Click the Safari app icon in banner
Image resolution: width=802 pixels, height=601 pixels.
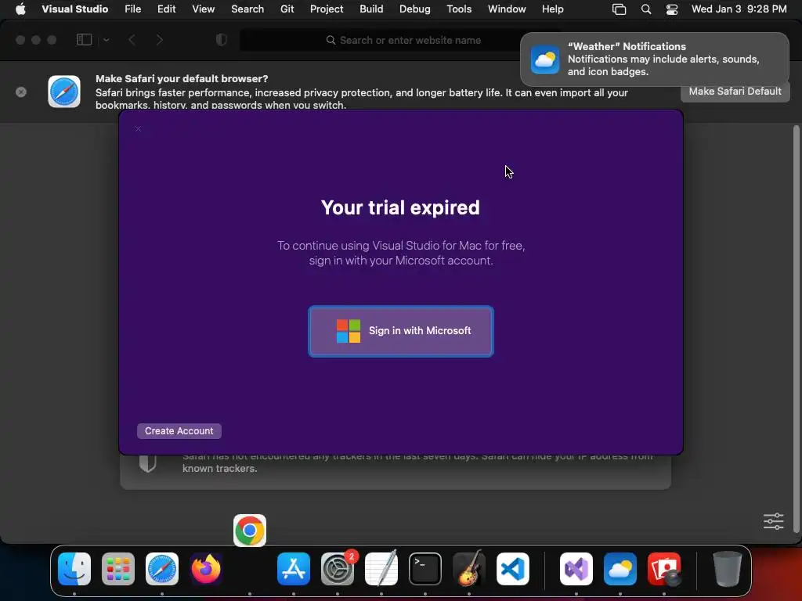[x=64, y=92]
